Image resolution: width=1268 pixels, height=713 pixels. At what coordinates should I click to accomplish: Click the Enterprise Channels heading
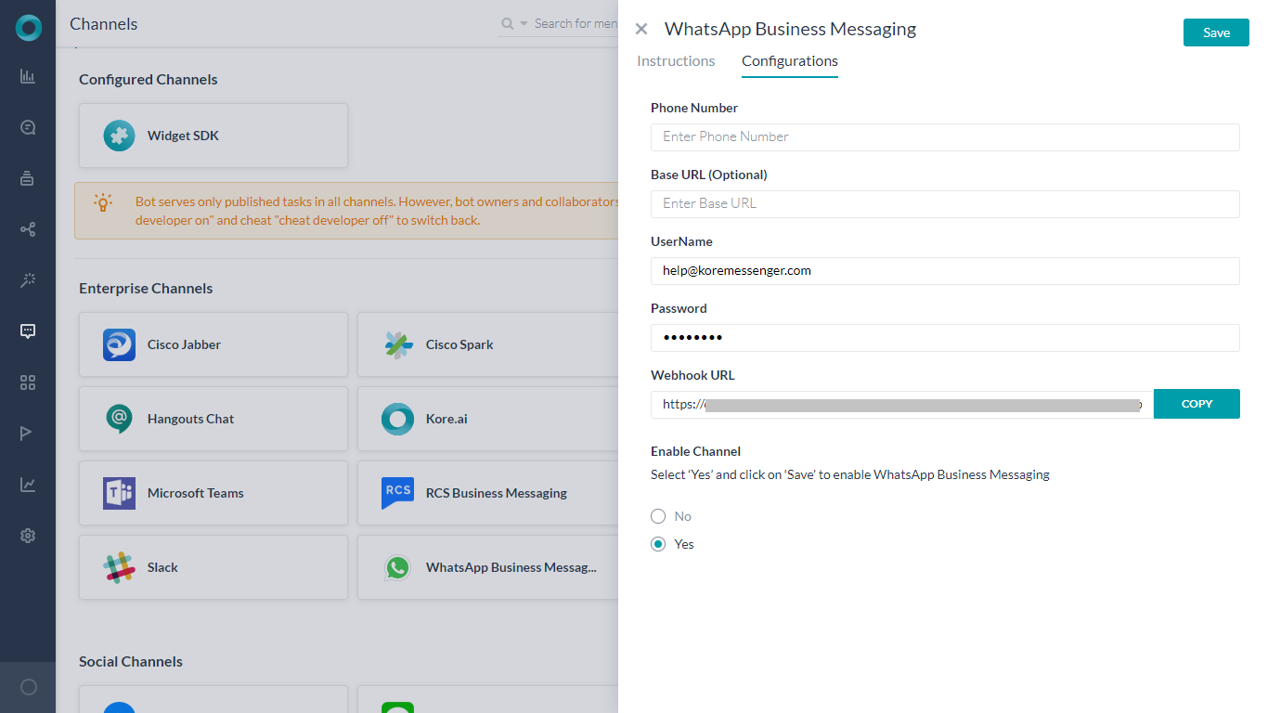[146, 288]
